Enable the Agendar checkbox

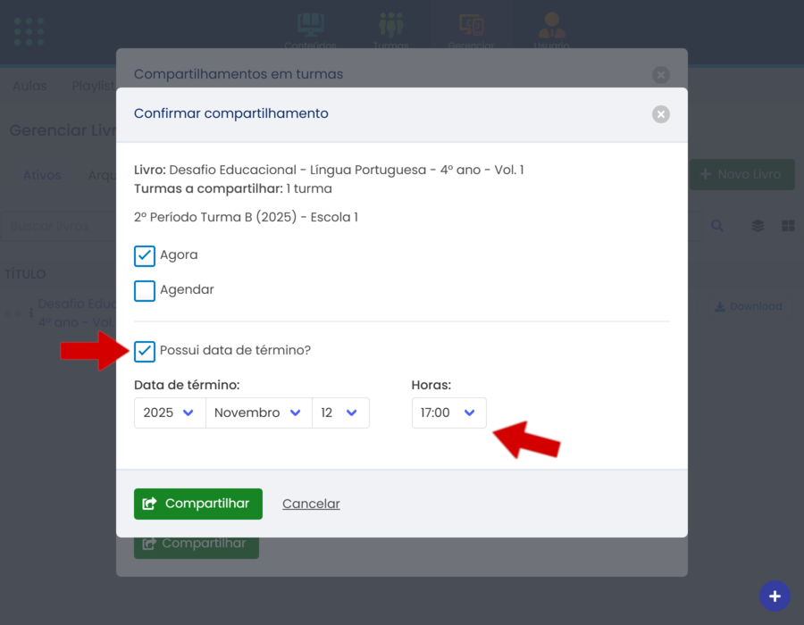coord(145,290)
